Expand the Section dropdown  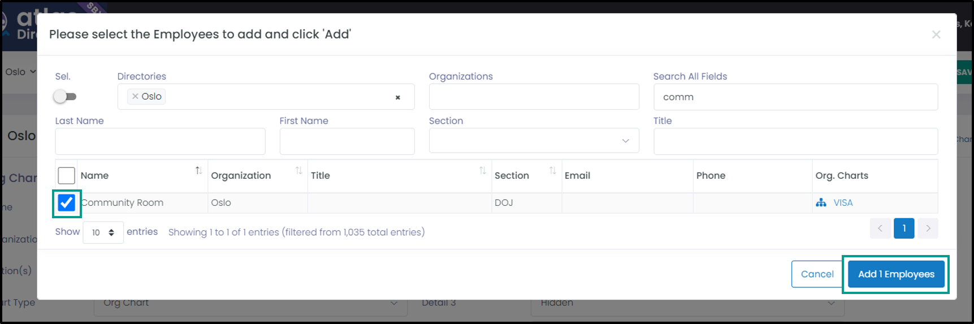pyautogui.click(x=534, y=140)
